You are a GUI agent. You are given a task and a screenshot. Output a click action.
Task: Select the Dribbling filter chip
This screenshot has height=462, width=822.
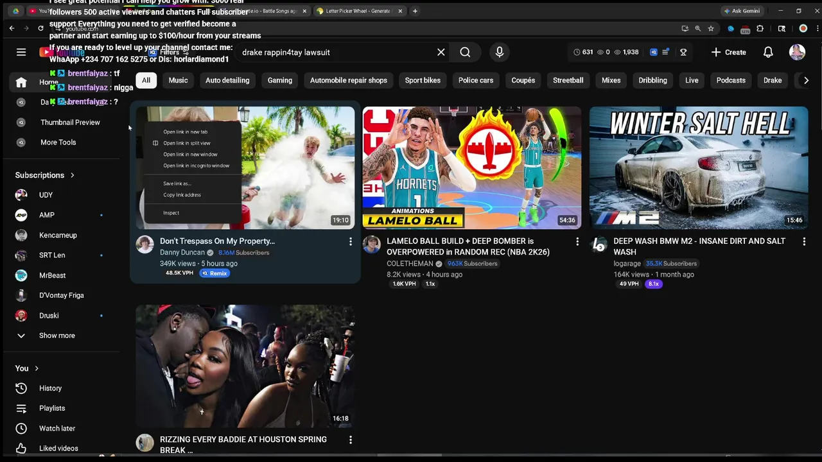(x=653, y=80)
